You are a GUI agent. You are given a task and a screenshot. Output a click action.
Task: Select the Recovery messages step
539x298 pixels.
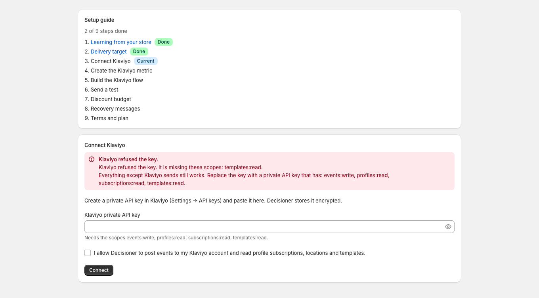tap(115, 109)
